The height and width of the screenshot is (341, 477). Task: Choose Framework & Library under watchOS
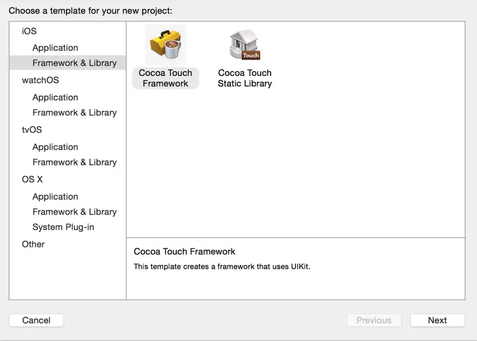click(x=75, y=113)
